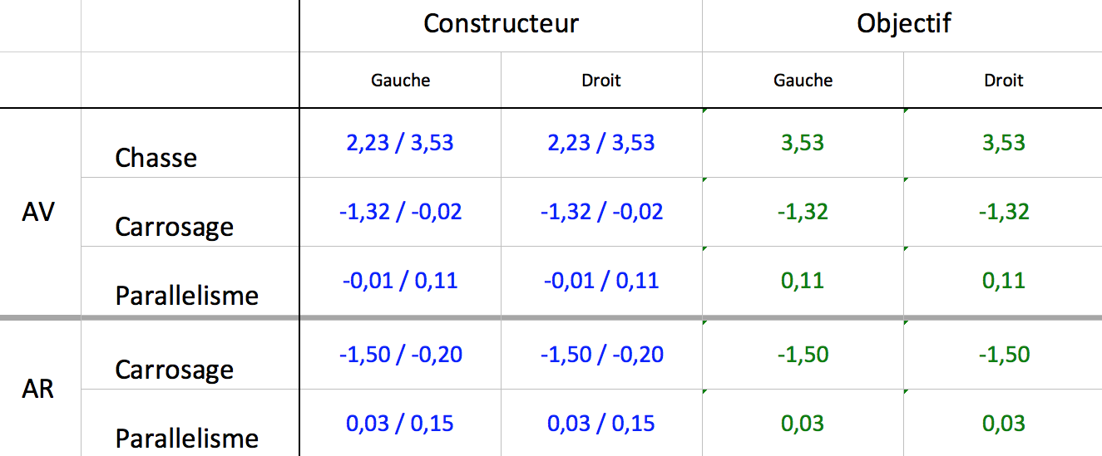Image resolution: width=1102 pixels, height=456 pixels.
Task: Select the AR Carrosage label cell
Action: click(x=190, y=355)
